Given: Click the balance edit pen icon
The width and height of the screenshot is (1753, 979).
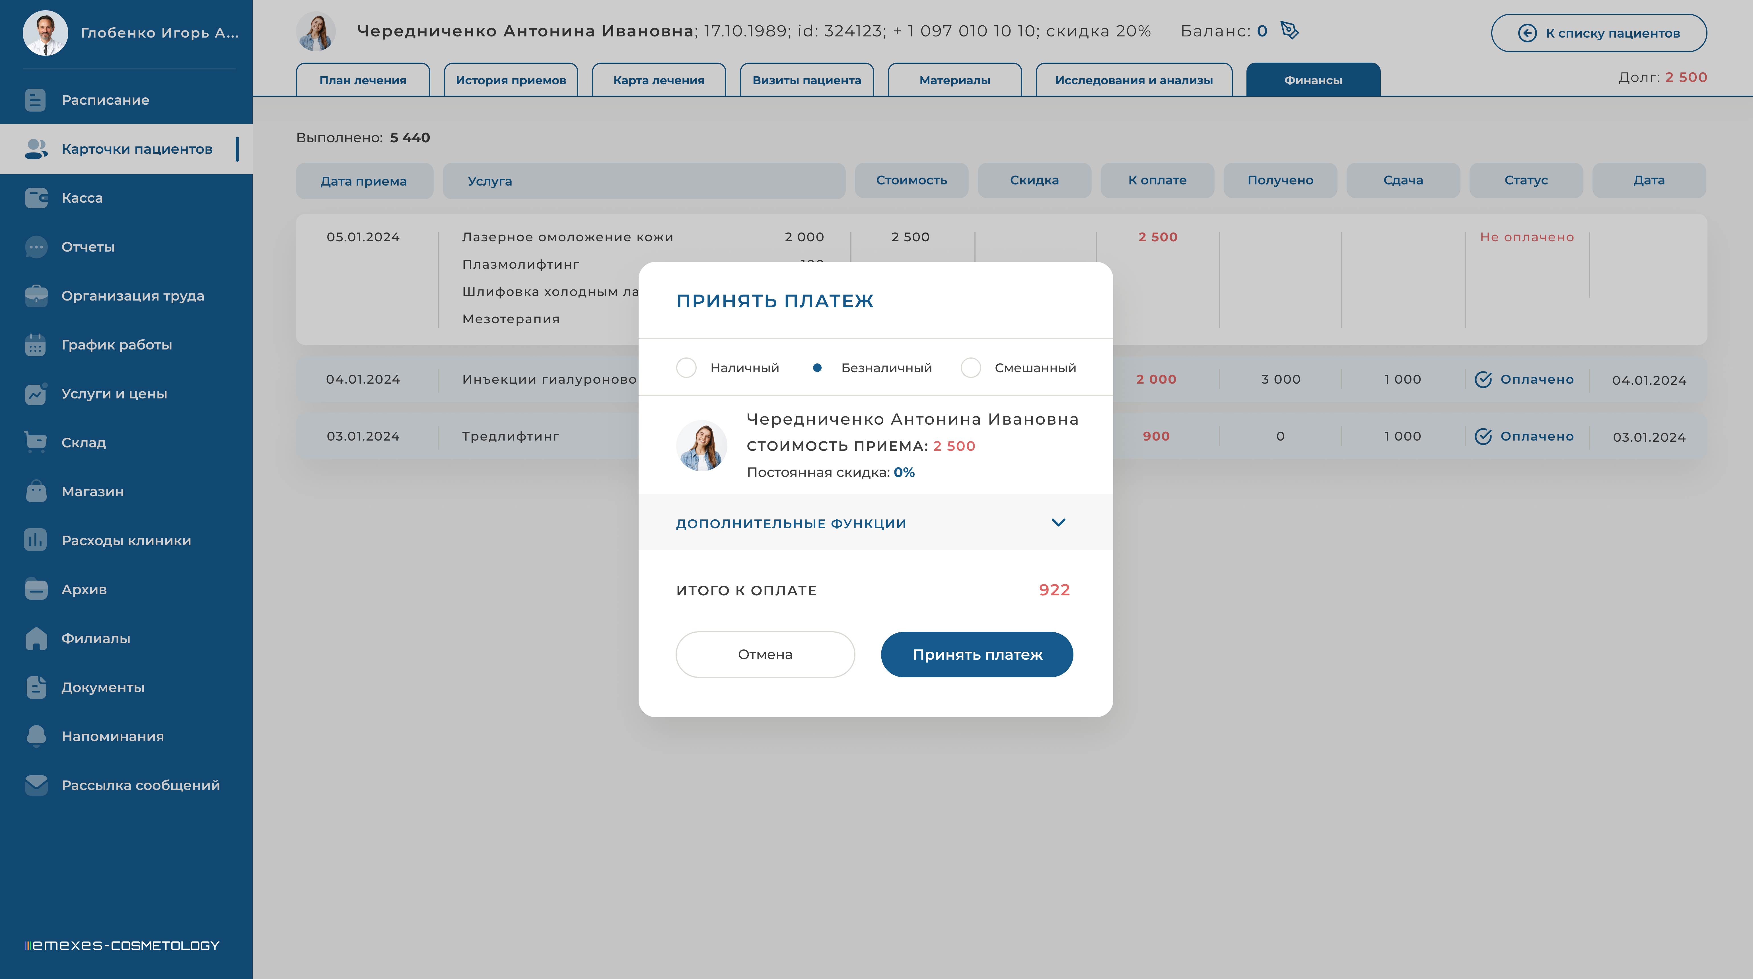Looking at the screenshot, I should click(x=1290, y=31).
